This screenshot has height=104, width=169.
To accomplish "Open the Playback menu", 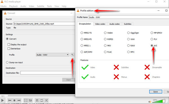I will pos(13,6).
